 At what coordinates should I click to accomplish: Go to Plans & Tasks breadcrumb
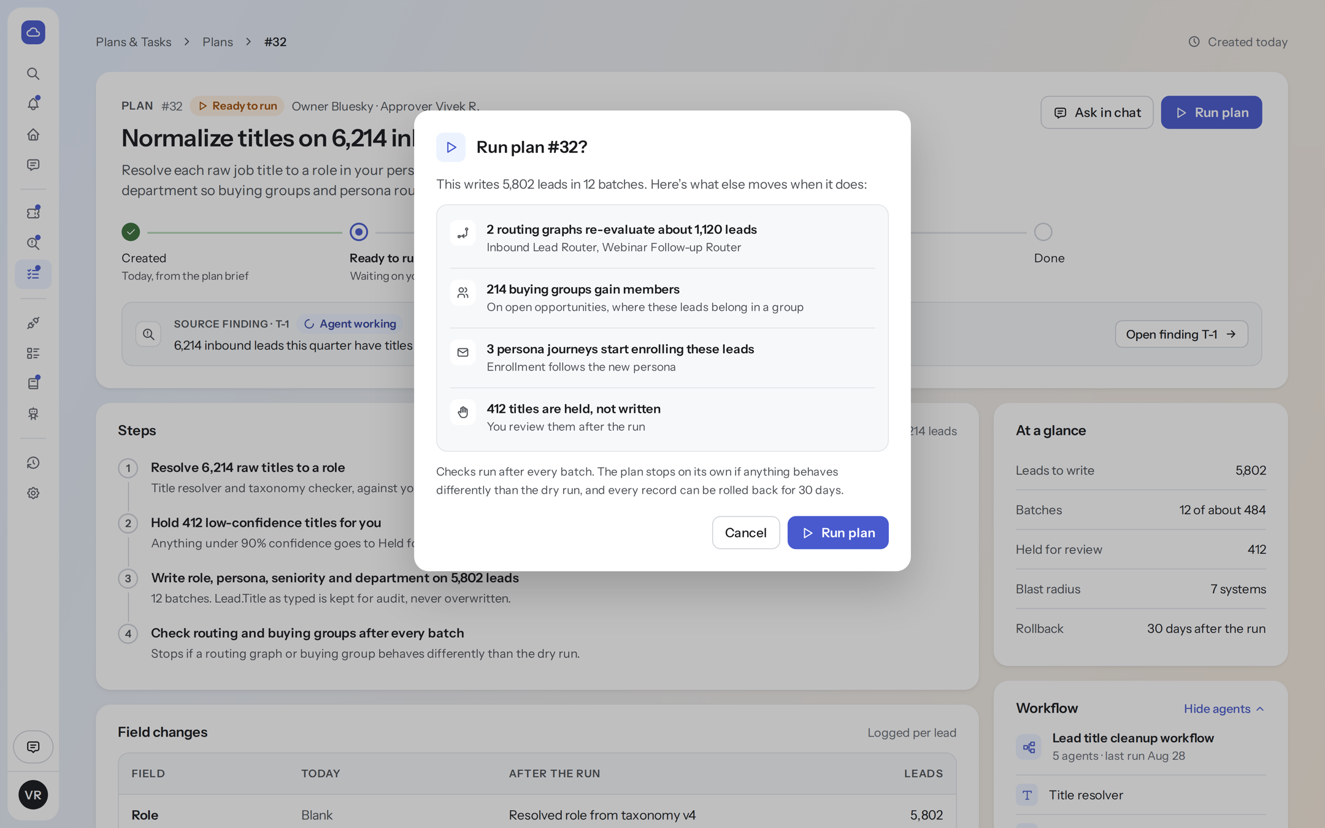[x=133, y=42]
